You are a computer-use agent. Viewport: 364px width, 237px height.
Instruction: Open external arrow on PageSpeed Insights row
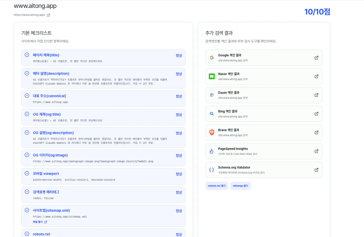pos(317,151)
